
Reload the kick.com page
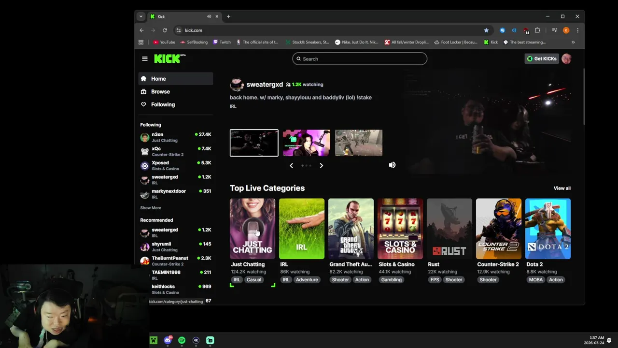pyautogui.click(x=165, y=30)
